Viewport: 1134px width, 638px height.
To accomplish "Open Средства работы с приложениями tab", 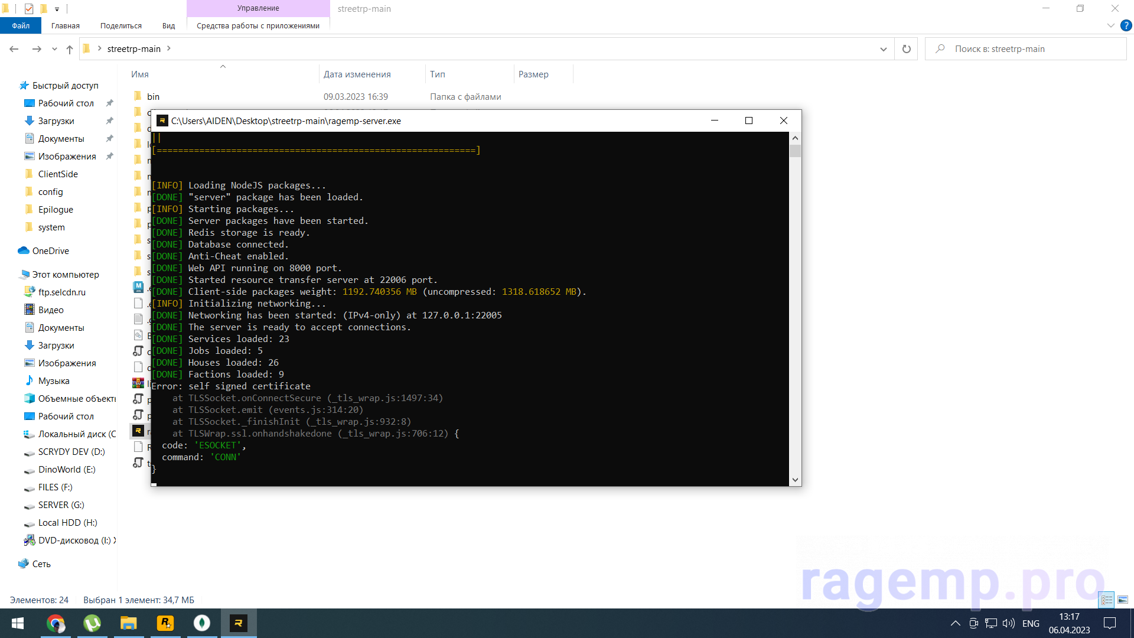I will [258, 25].
